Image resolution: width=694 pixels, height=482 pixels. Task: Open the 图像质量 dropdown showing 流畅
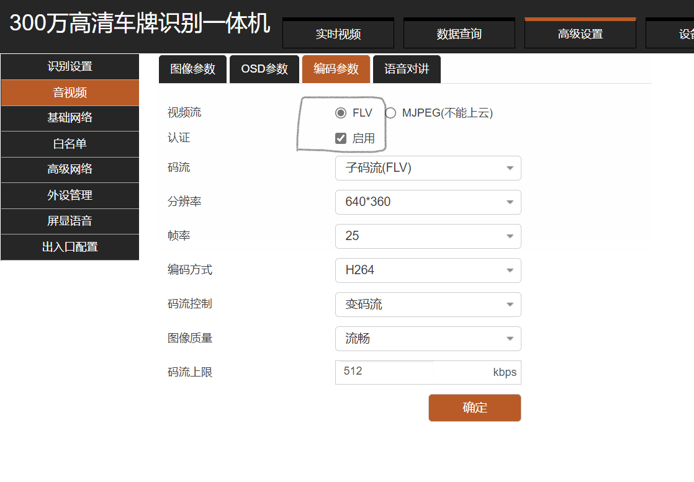coord(428,338)
